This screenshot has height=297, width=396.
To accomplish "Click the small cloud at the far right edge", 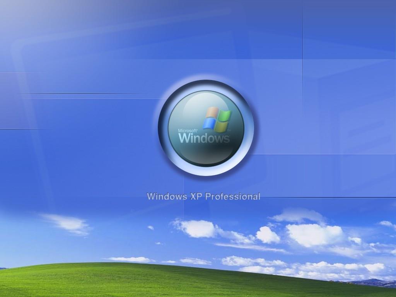I will pyautogui.click(x=387, y=224).
